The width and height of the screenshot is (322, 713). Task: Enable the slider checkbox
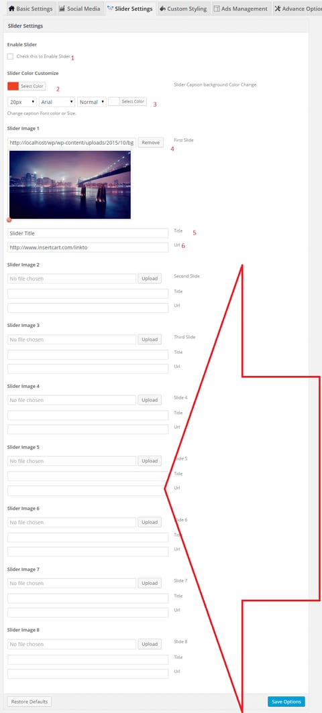(x=11, y=56)
